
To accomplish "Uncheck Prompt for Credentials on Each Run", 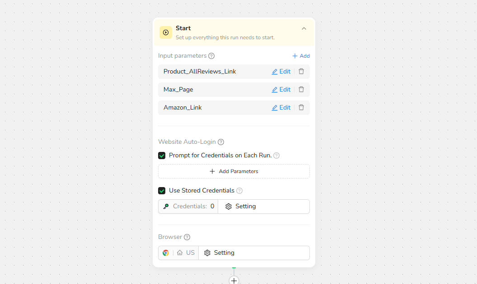I will (162, 156).
